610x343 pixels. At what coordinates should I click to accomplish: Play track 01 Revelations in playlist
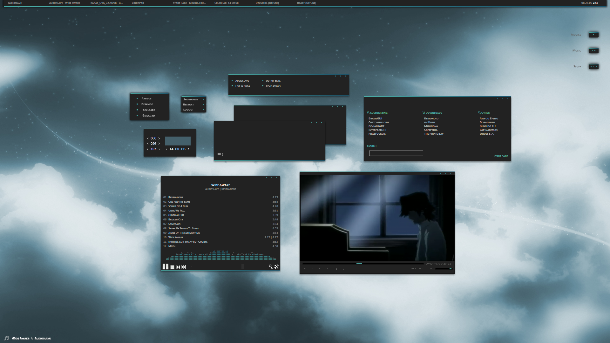pyautogui.click(x=220, y=197)
